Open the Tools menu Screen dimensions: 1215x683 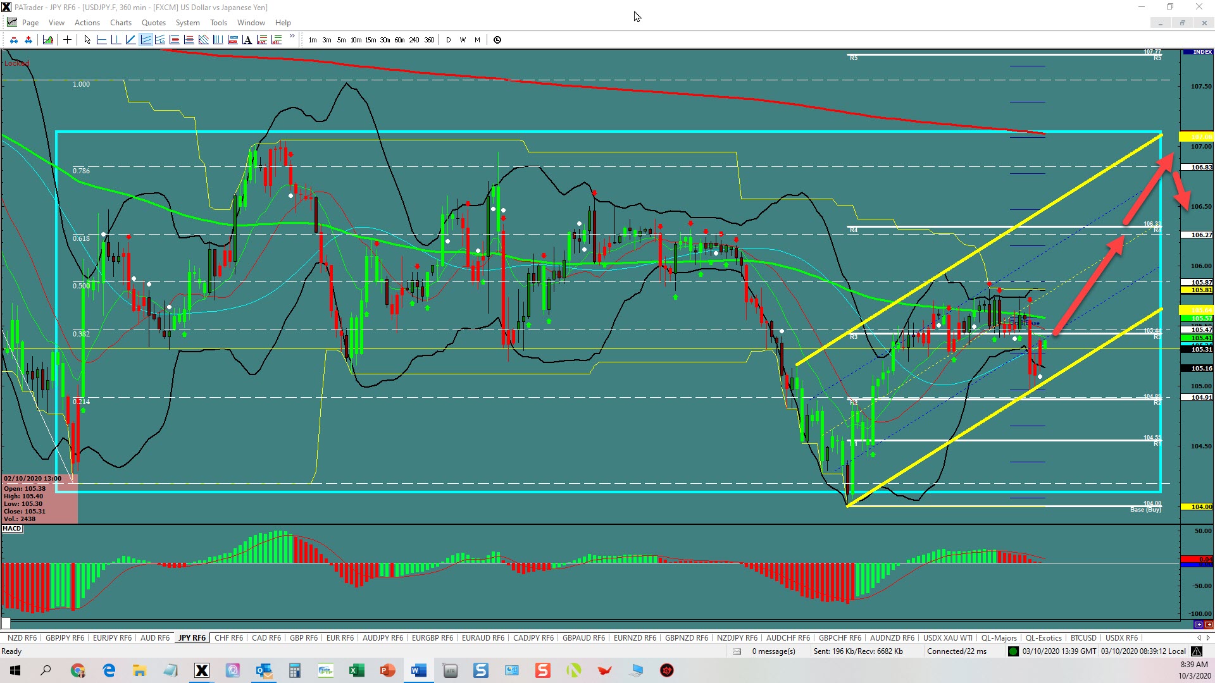point(218,23)
